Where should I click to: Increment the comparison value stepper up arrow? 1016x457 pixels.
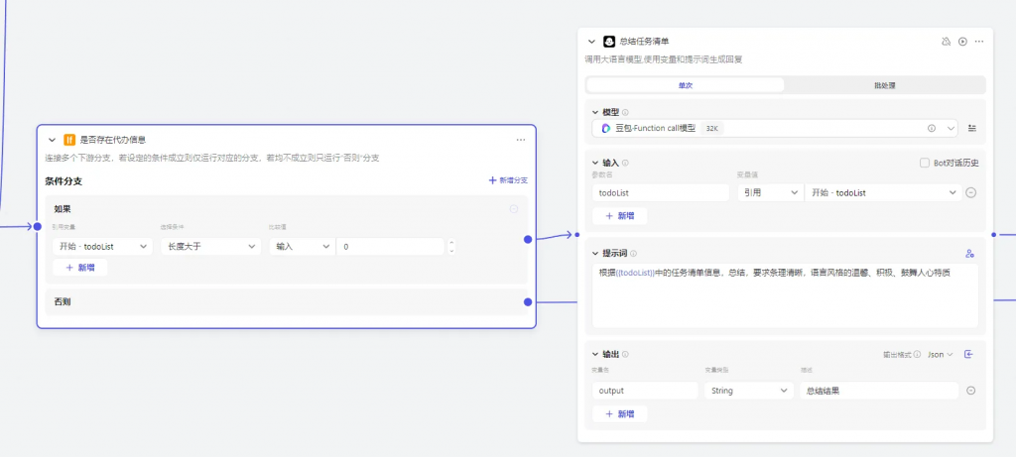[x=451, y=243]
